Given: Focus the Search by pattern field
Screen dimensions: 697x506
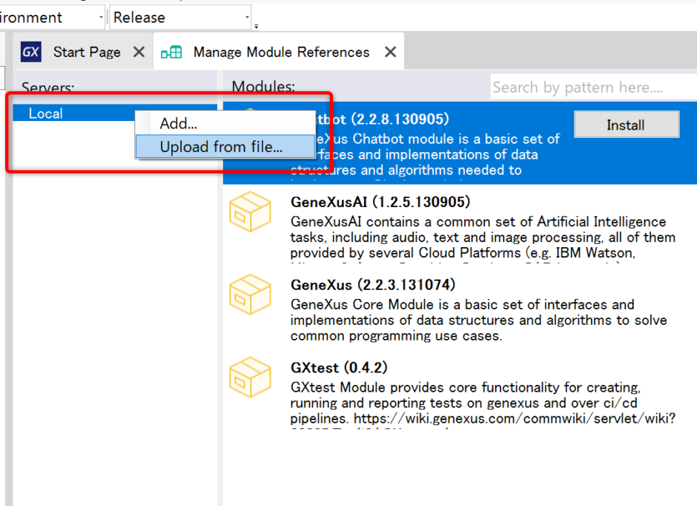Looking at the screenshot, I should tap(592, 88).
